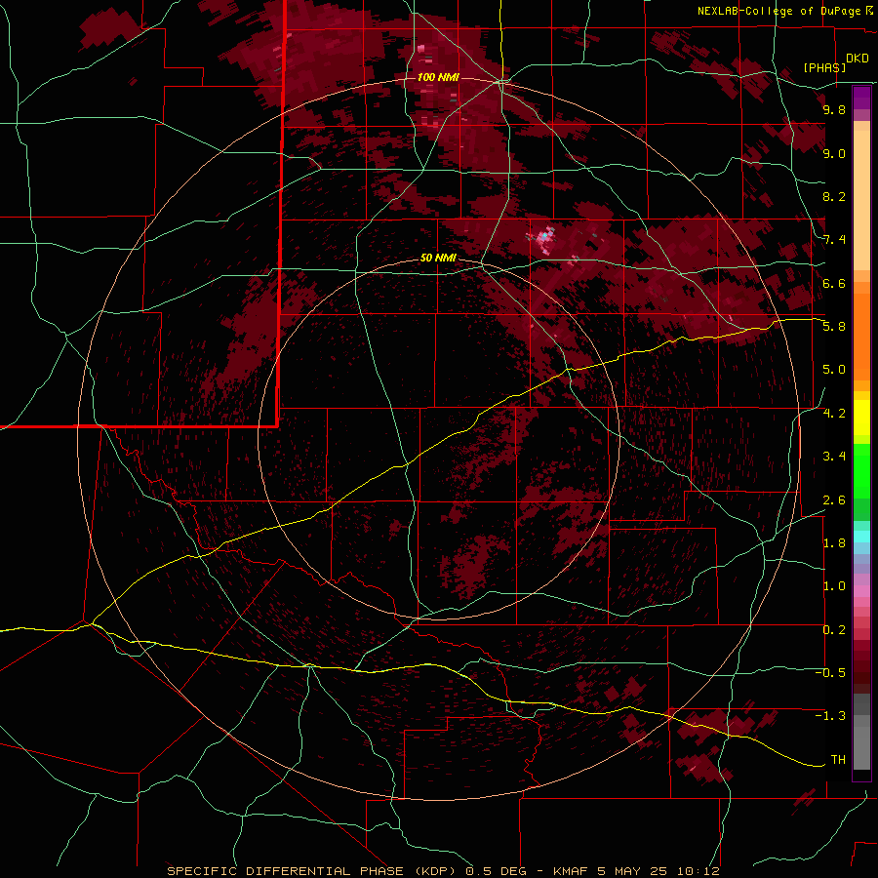Click the 50 NMI range ring label
The height and width of the screenshot is (878, 878).
(438, 258)
